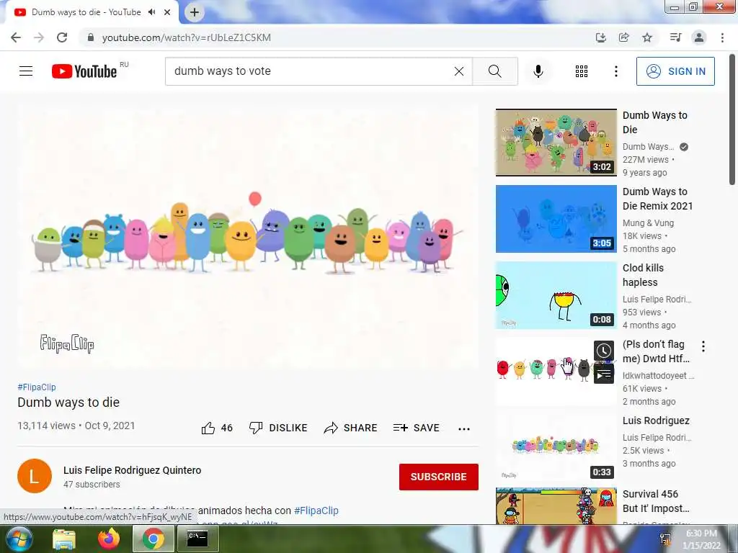Click #FlipaClip link in description

pyautogui.click(x=316, y=511)
